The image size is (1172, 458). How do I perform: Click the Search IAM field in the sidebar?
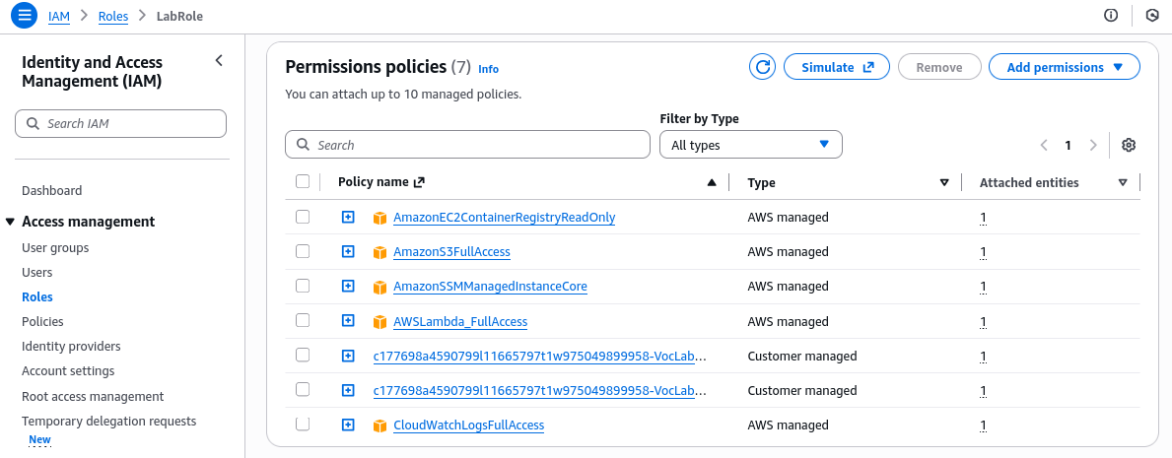click(x=120, y=123)
